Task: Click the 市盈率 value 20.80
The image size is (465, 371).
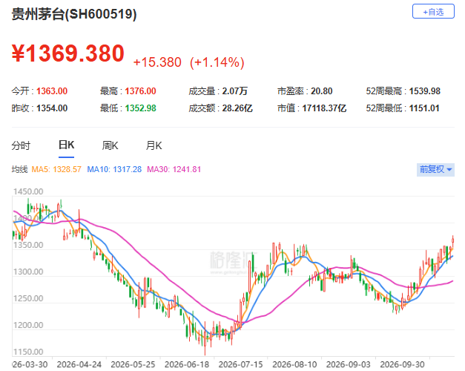Action: click(322, 91)
